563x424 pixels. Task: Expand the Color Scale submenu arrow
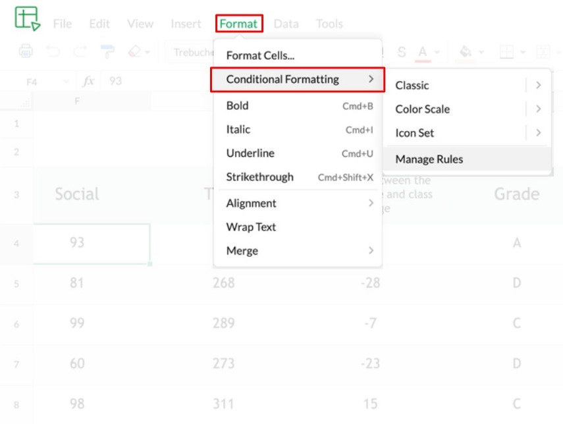click(538, 109)
